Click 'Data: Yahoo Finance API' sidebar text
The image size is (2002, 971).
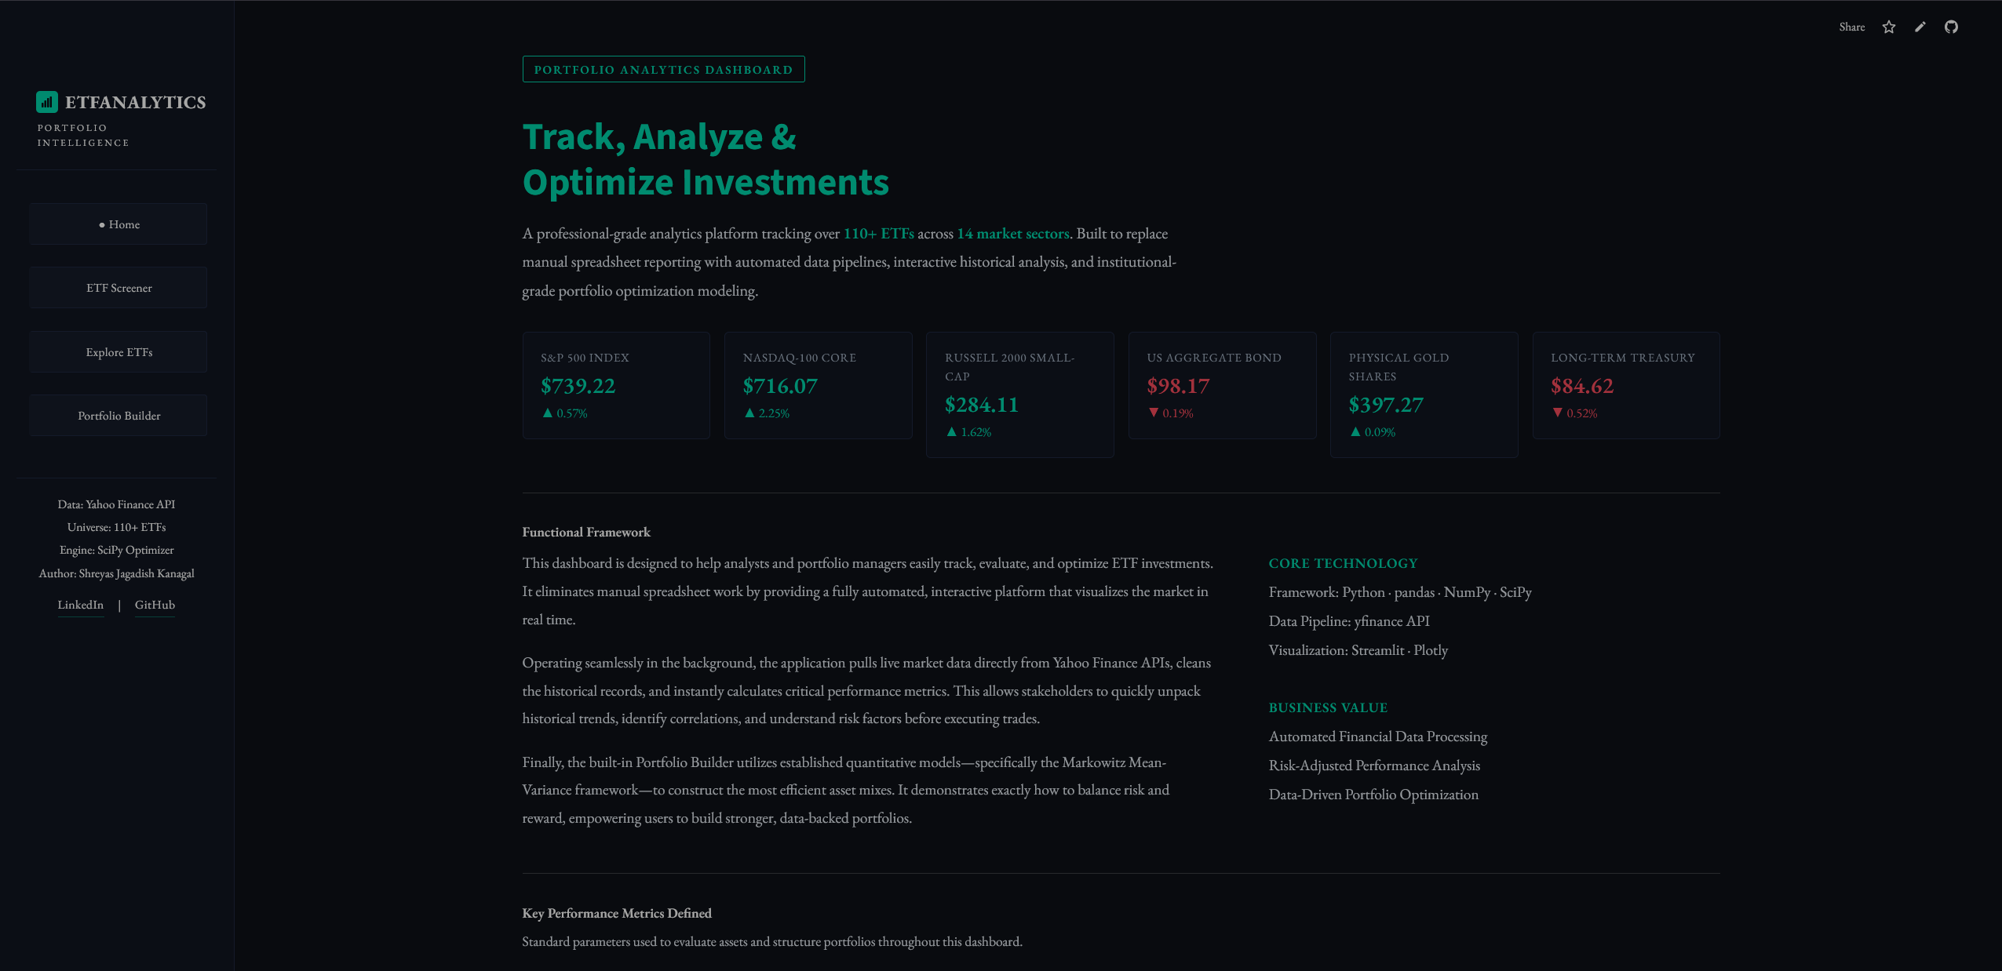116,504
